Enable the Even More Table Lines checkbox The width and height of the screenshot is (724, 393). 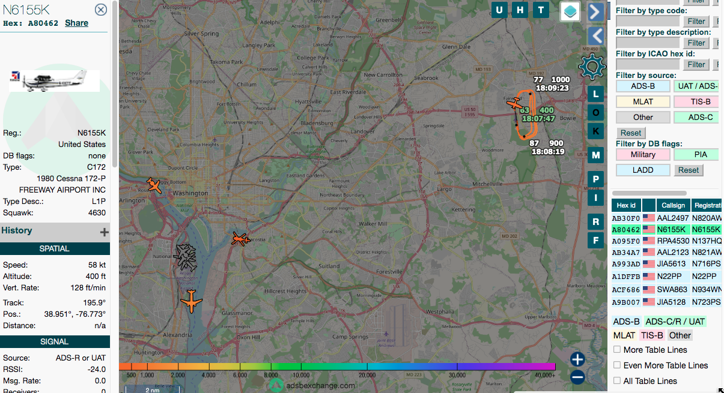[617, 365]
